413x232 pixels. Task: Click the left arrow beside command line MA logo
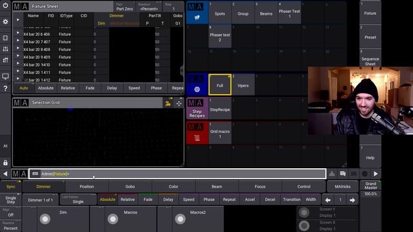click(x=5, y=174)
